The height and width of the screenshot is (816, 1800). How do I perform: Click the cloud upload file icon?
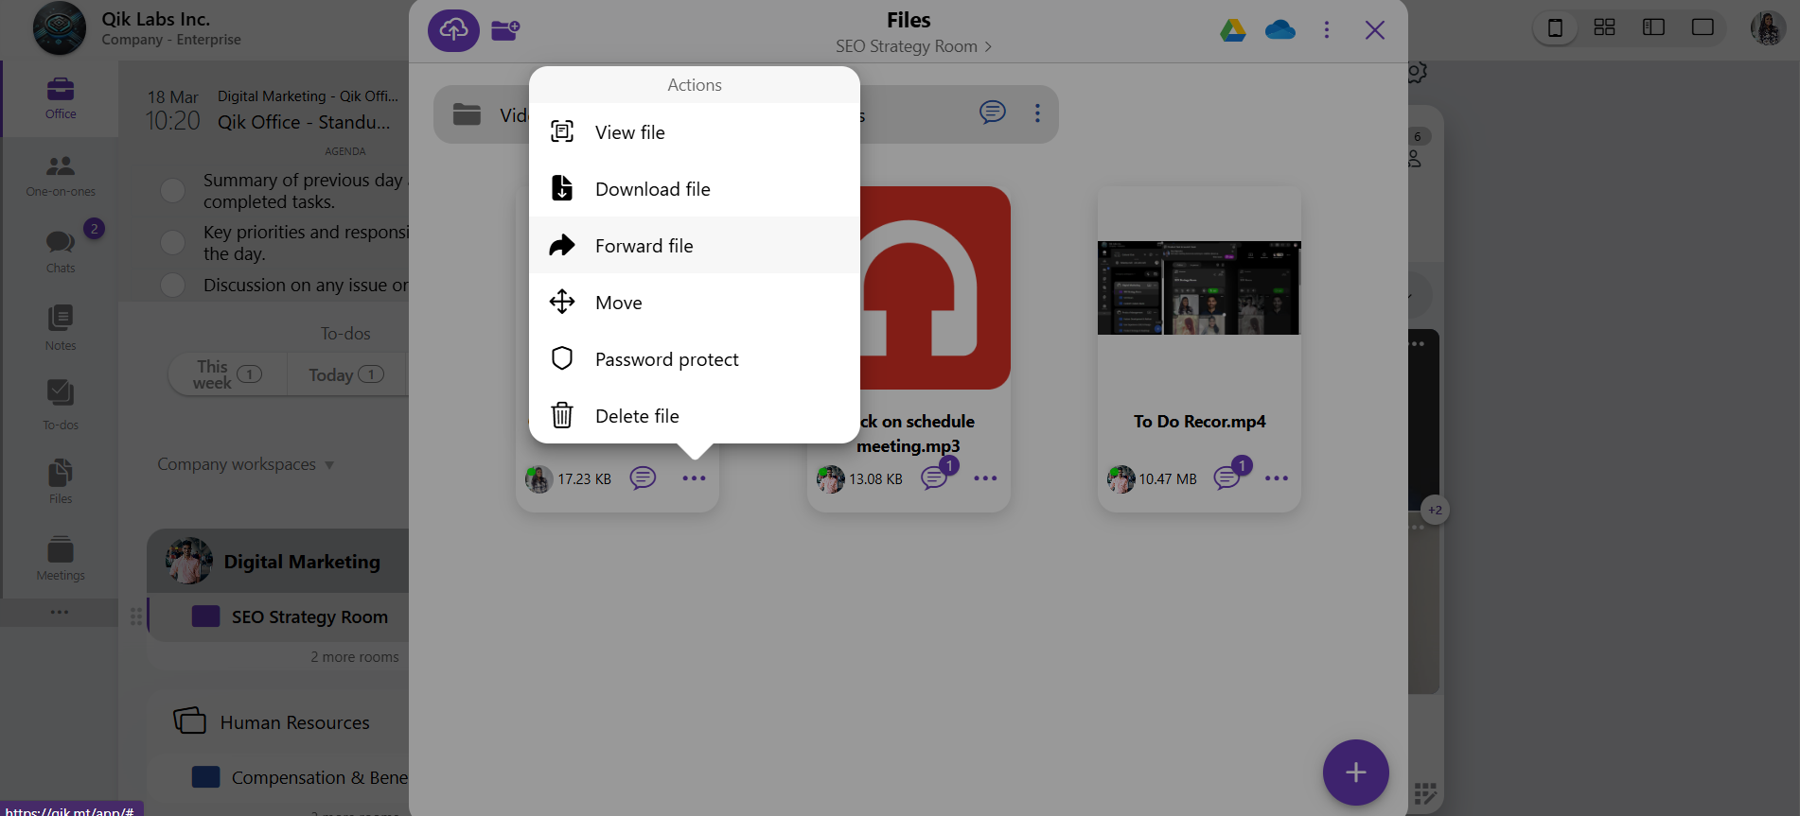pyautogui.click(x=453, y=30)
